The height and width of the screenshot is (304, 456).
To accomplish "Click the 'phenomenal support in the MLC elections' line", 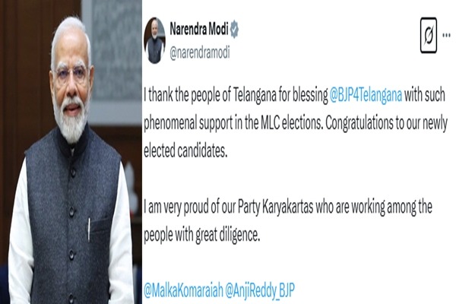I will coord(233,124).
